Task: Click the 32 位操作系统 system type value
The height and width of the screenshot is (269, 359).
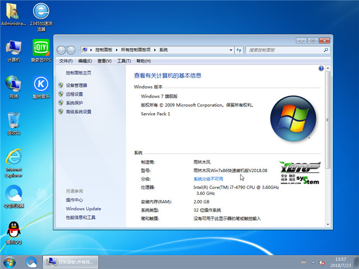Action: (x=207, y=210)
